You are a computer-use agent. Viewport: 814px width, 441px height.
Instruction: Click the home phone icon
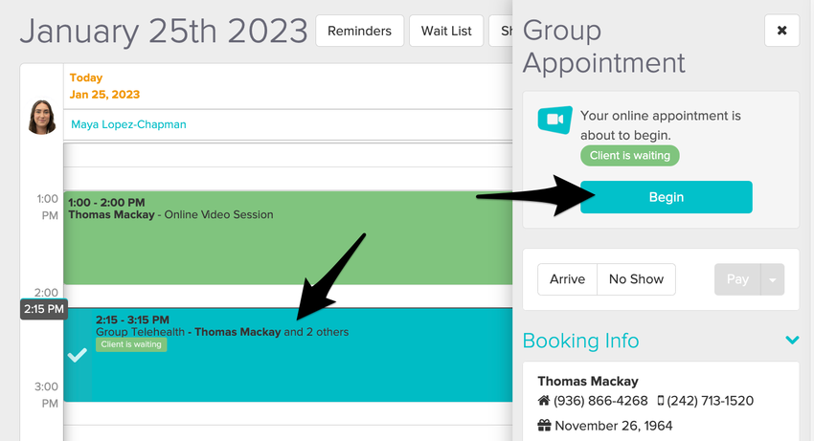click(x=543, y=401)
